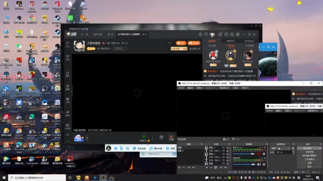The image size is (323, 181).
Task: Toggle visibility eye of 图像 2 source
Action: click(x=224, y=154)
